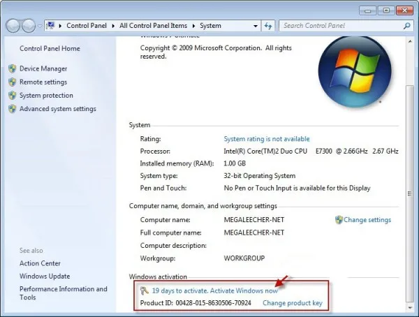Open the recent pages dropdown arrow
Viewport: 419px width, 317px height.
pos(40,26)
